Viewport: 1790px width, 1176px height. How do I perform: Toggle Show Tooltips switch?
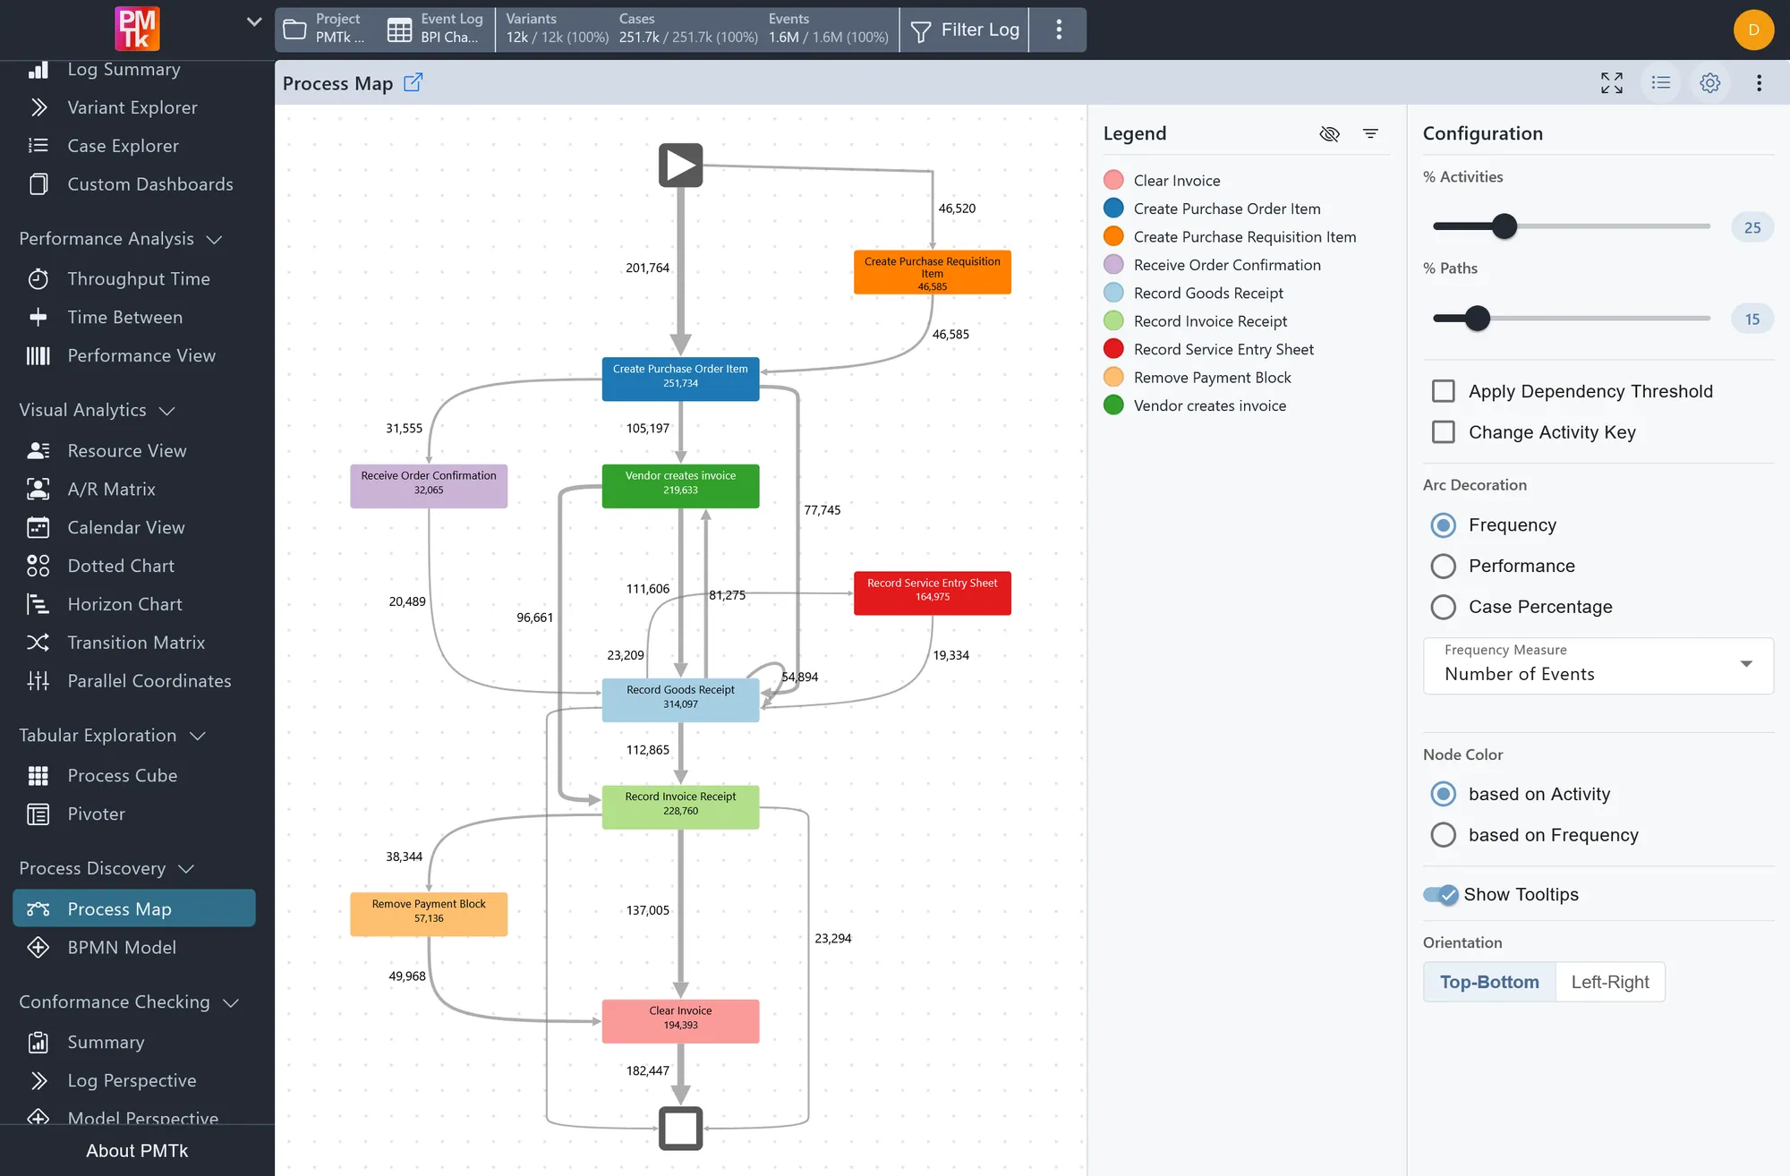tap(1441, 895)
